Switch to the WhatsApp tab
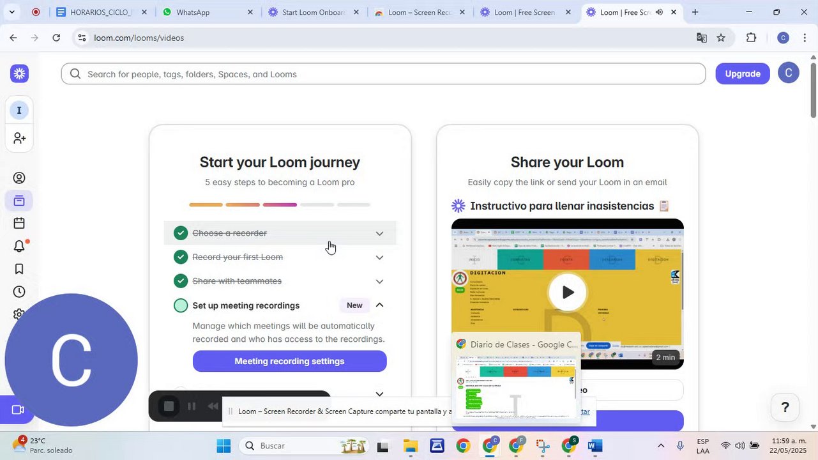Image resolution: width=818 pixels, height=460 pixels. pyautogui.click(x=208, y=12)
